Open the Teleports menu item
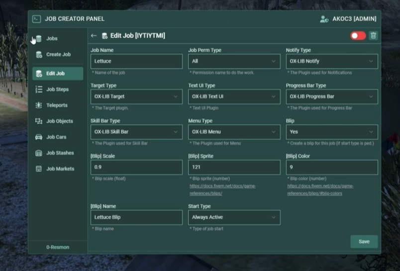This screenshot has height=271, width=400. click(x=58, y=105)
